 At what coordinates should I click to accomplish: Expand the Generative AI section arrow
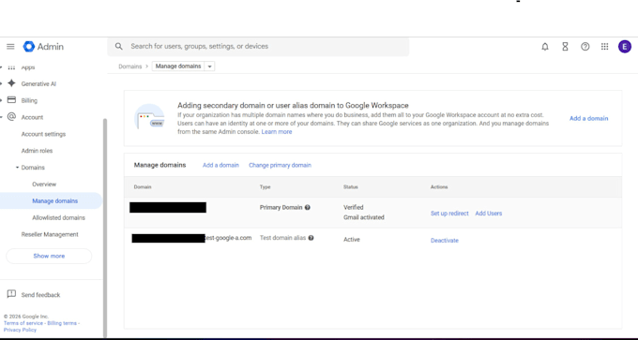[x=2, y=84]
